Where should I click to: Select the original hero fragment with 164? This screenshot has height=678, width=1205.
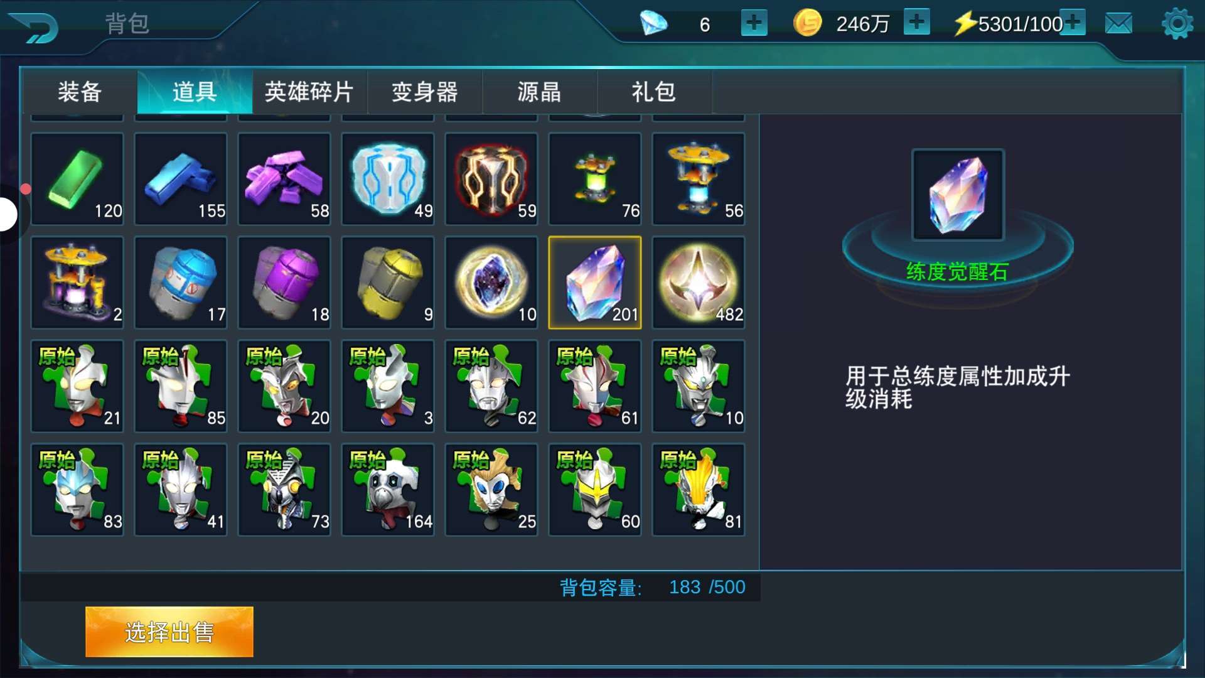point(388,490)
